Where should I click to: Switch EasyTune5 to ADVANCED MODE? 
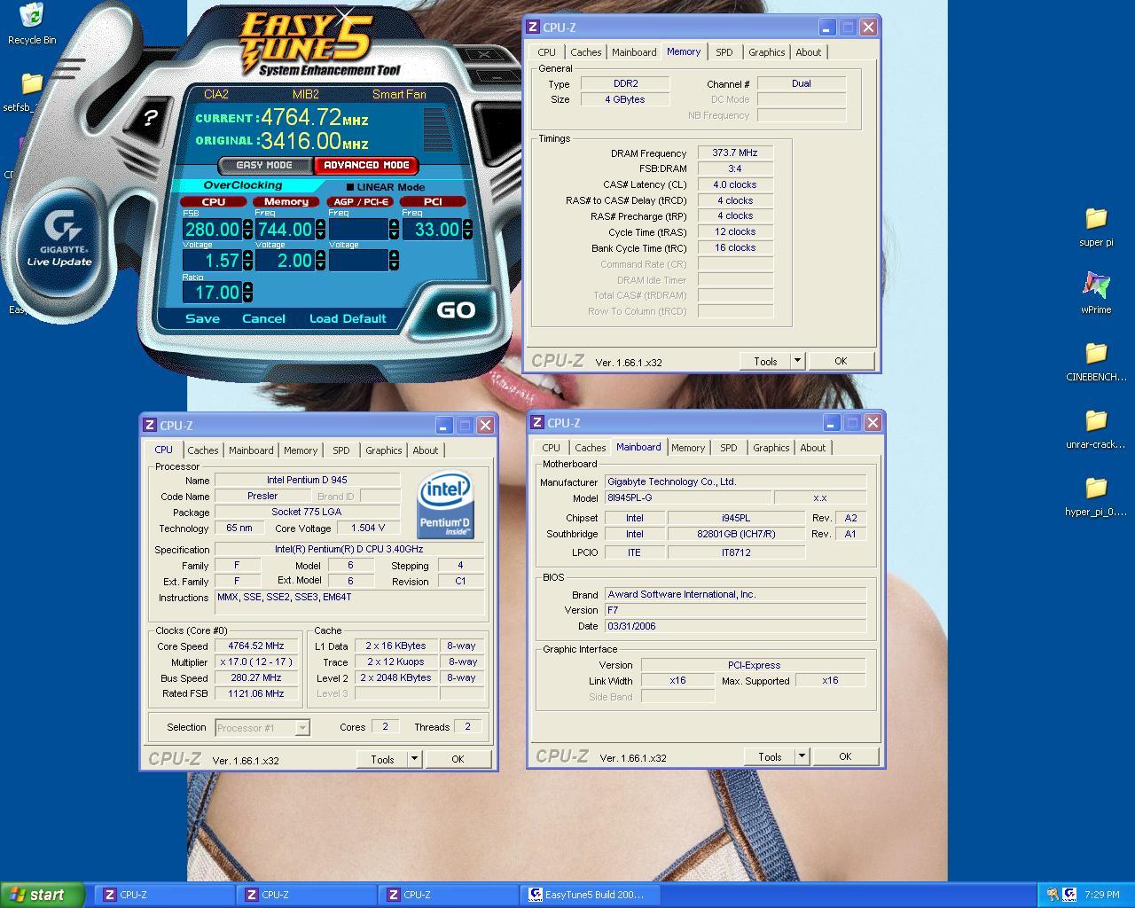[366, 165]
